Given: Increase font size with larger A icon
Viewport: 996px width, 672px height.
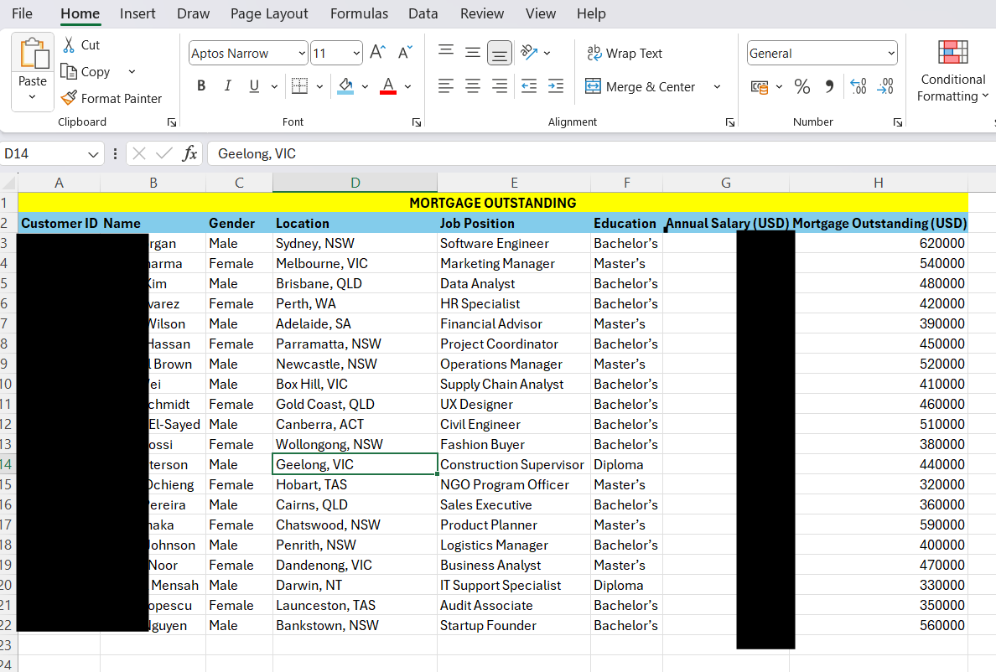Looking at the screenshot, I should [377, 53].
